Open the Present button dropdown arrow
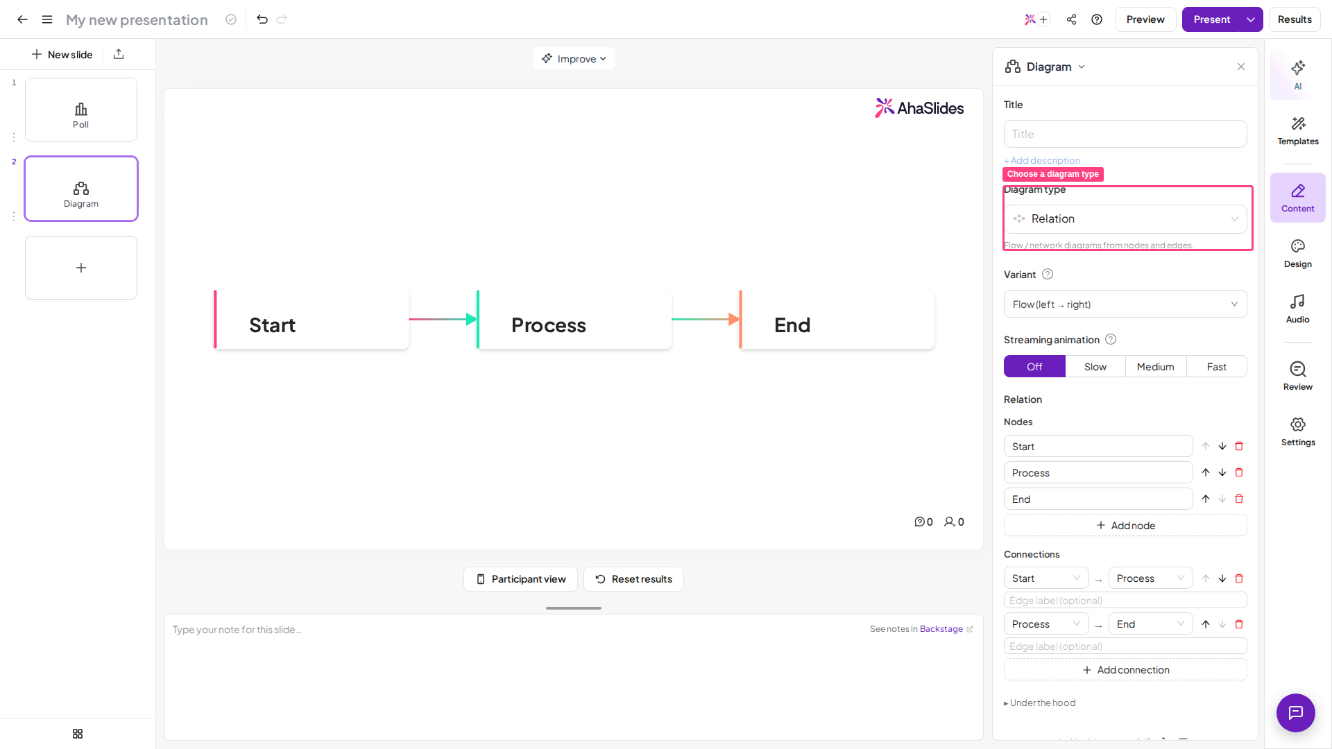 [x=1251, y=19]
